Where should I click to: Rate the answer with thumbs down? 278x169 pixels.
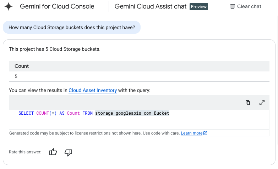(x=68, y=152)
